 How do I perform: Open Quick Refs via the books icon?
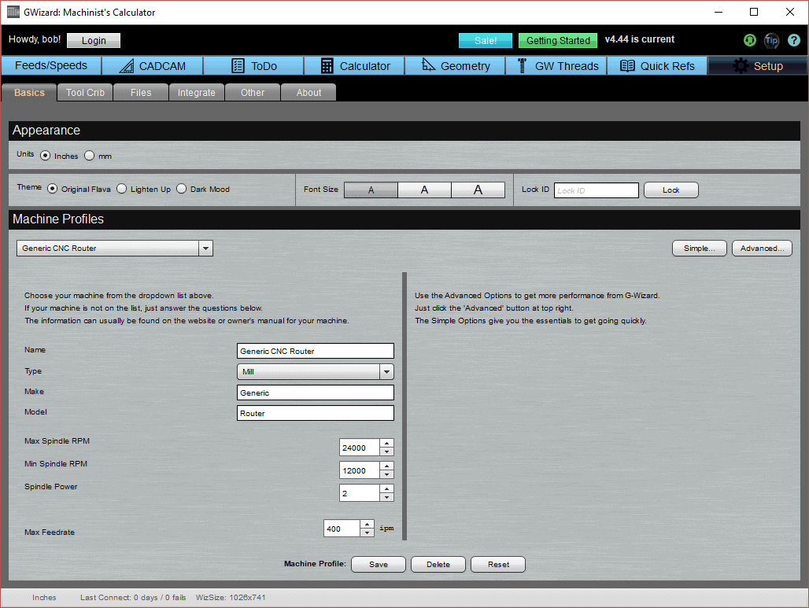tap(630, 66)
